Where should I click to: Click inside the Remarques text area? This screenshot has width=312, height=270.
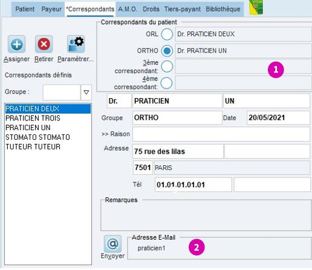206,216
